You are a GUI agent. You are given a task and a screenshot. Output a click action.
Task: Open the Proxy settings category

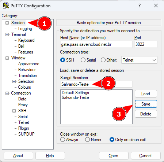click(x=23, y=105)
